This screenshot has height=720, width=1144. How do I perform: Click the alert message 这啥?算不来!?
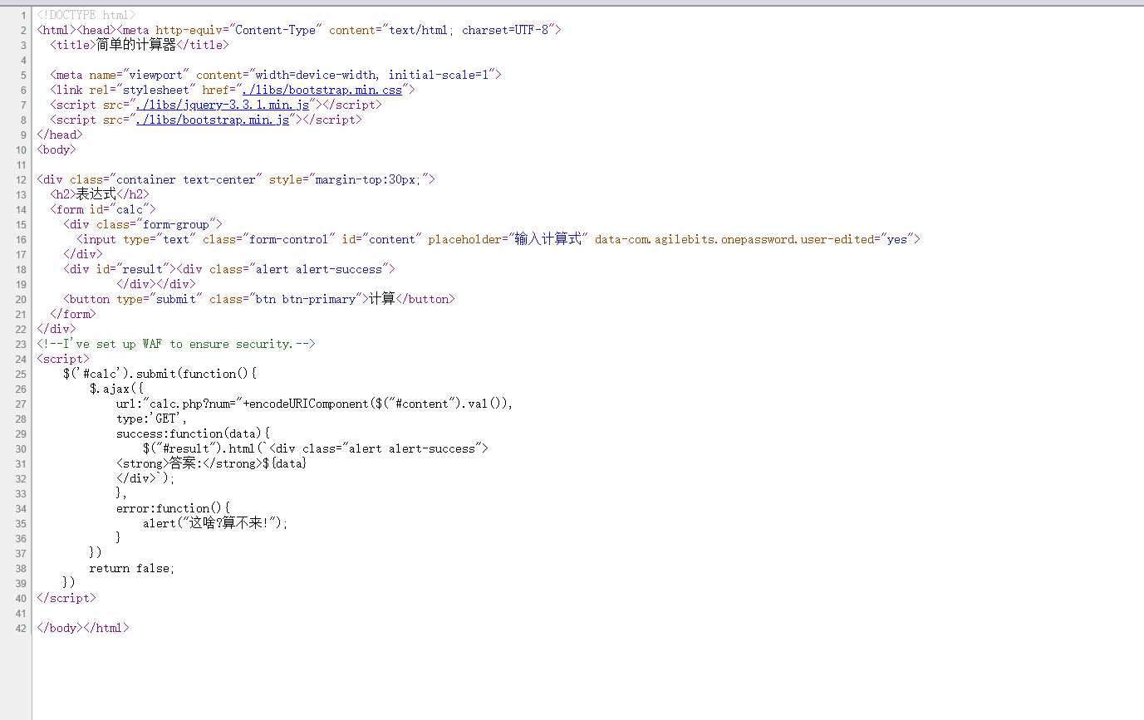click(x=229, y=523)
